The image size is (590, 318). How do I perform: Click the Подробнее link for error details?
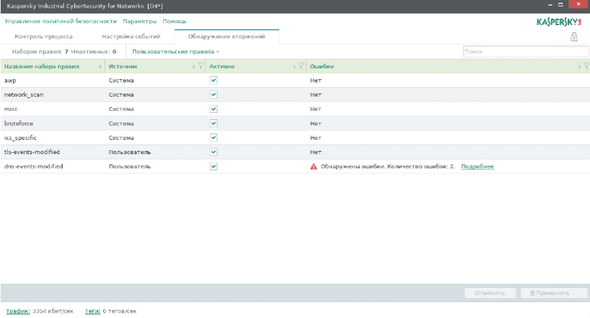(477, 166)
